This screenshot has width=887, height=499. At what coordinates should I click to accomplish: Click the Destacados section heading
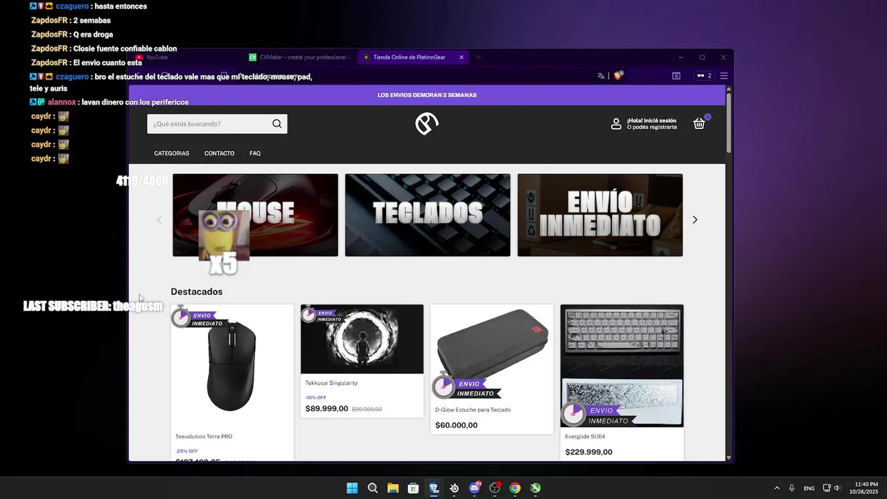tap(197, 292)
